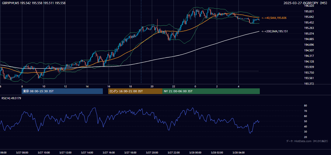Click RSI scale value 60
Screen dimensions: 331x155
305,116
